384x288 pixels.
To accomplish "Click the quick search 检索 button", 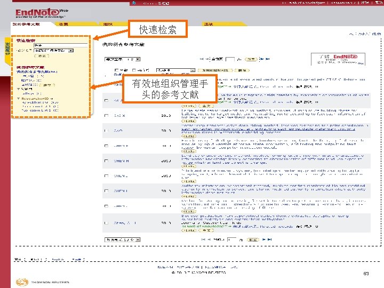I will [x=42, y=56].
